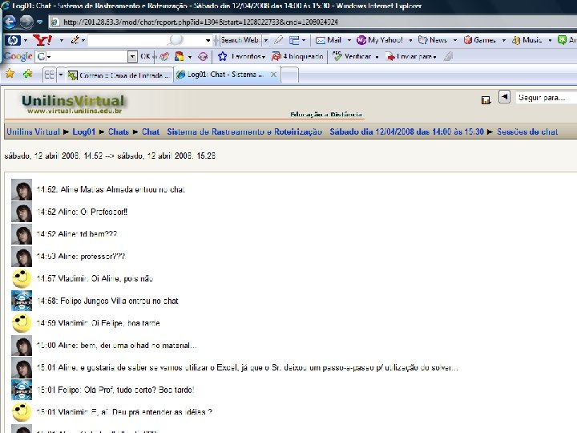Open the HP toolbar icon
This screenshot has height=433, width=577.
(x=14, y=40)
